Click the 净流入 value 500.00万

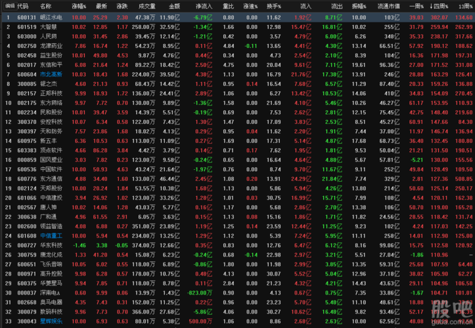[x=200, y=321]
